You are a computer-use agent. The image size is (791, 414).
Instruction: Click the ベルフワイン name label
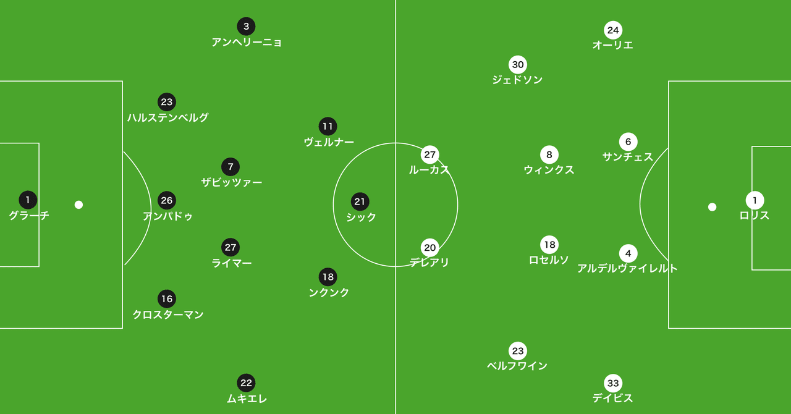tap(518, 366)
